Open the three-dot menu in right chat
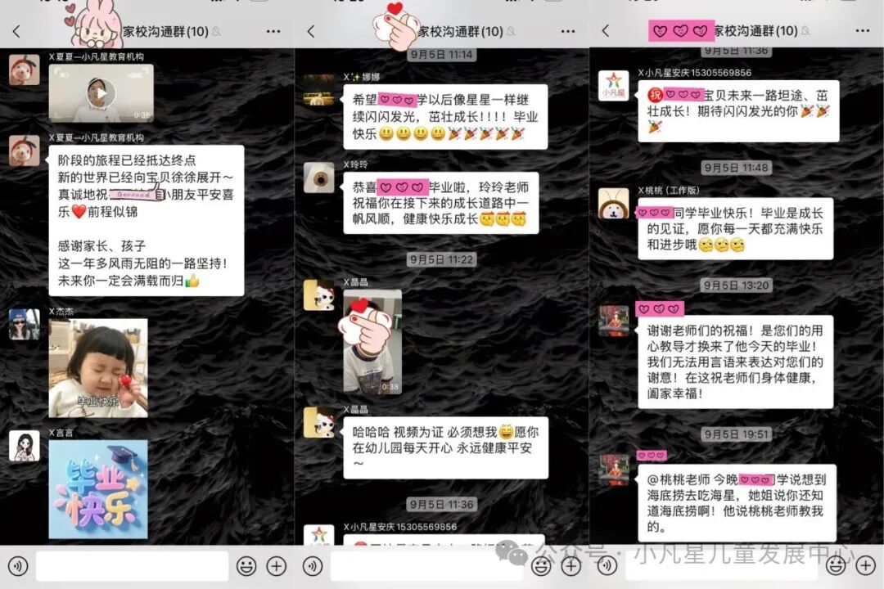The height and width of the screenshot is (589, 884). point(863,30)
